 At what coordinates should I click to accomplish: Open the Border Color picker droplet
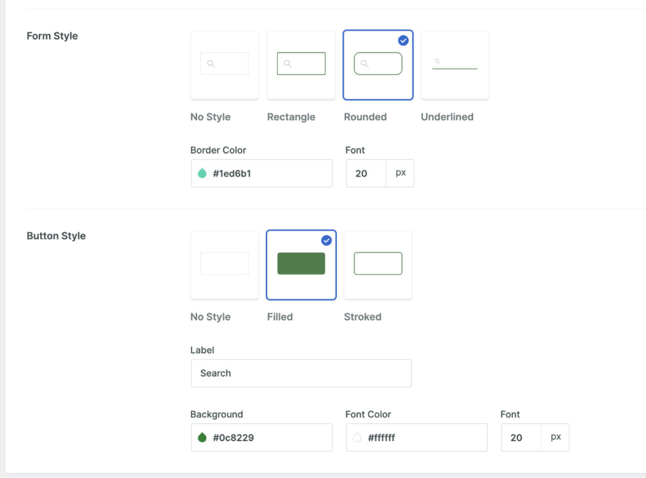tap(201, 173)
